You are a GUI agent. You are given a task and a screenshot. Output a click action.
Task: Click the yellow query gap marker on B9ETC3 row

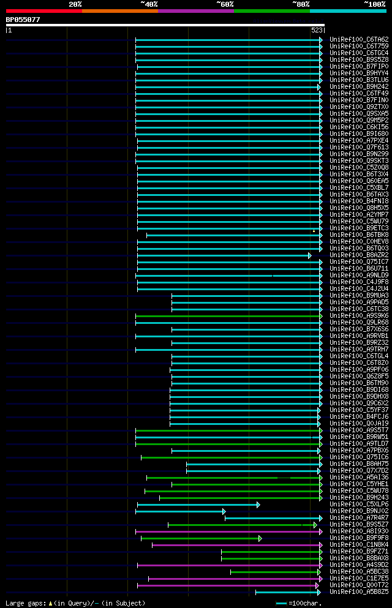(314, 231)
